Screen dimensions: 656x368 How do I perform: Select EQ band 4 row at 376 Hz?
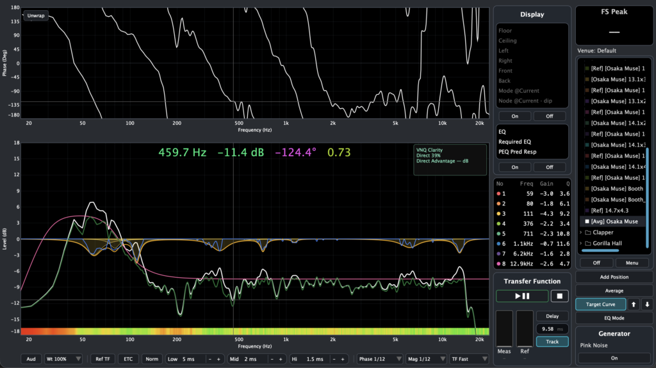tap(532, 224)
